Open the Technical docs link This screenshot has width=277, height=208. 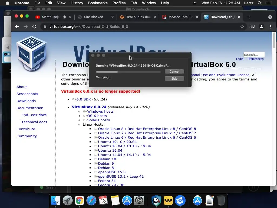[34, 122]
